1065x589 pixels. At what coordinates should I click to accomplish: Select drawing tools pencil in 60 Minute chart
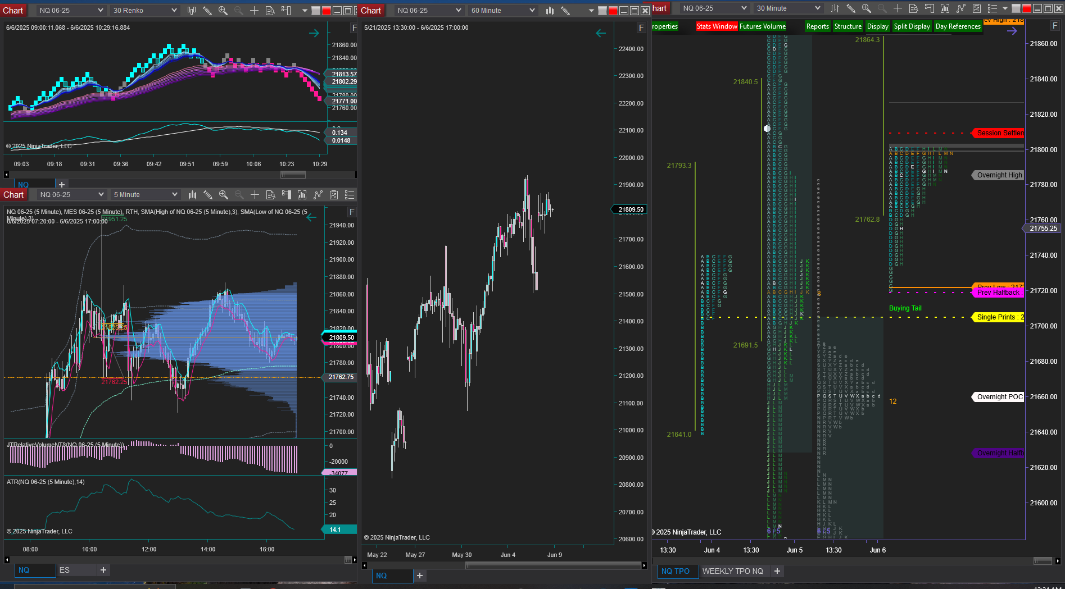click(565, 10)
